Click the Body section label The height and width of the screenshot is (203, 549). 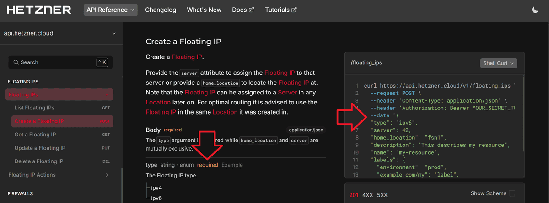click(153, 130)
